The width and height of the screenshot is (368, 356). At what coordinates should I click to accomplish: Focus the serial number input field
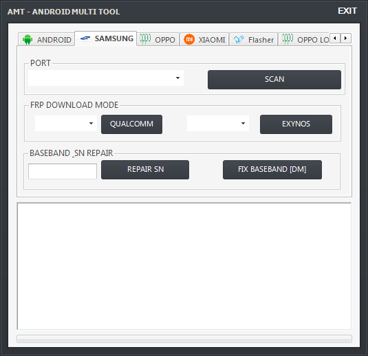[x=63, y=171]
